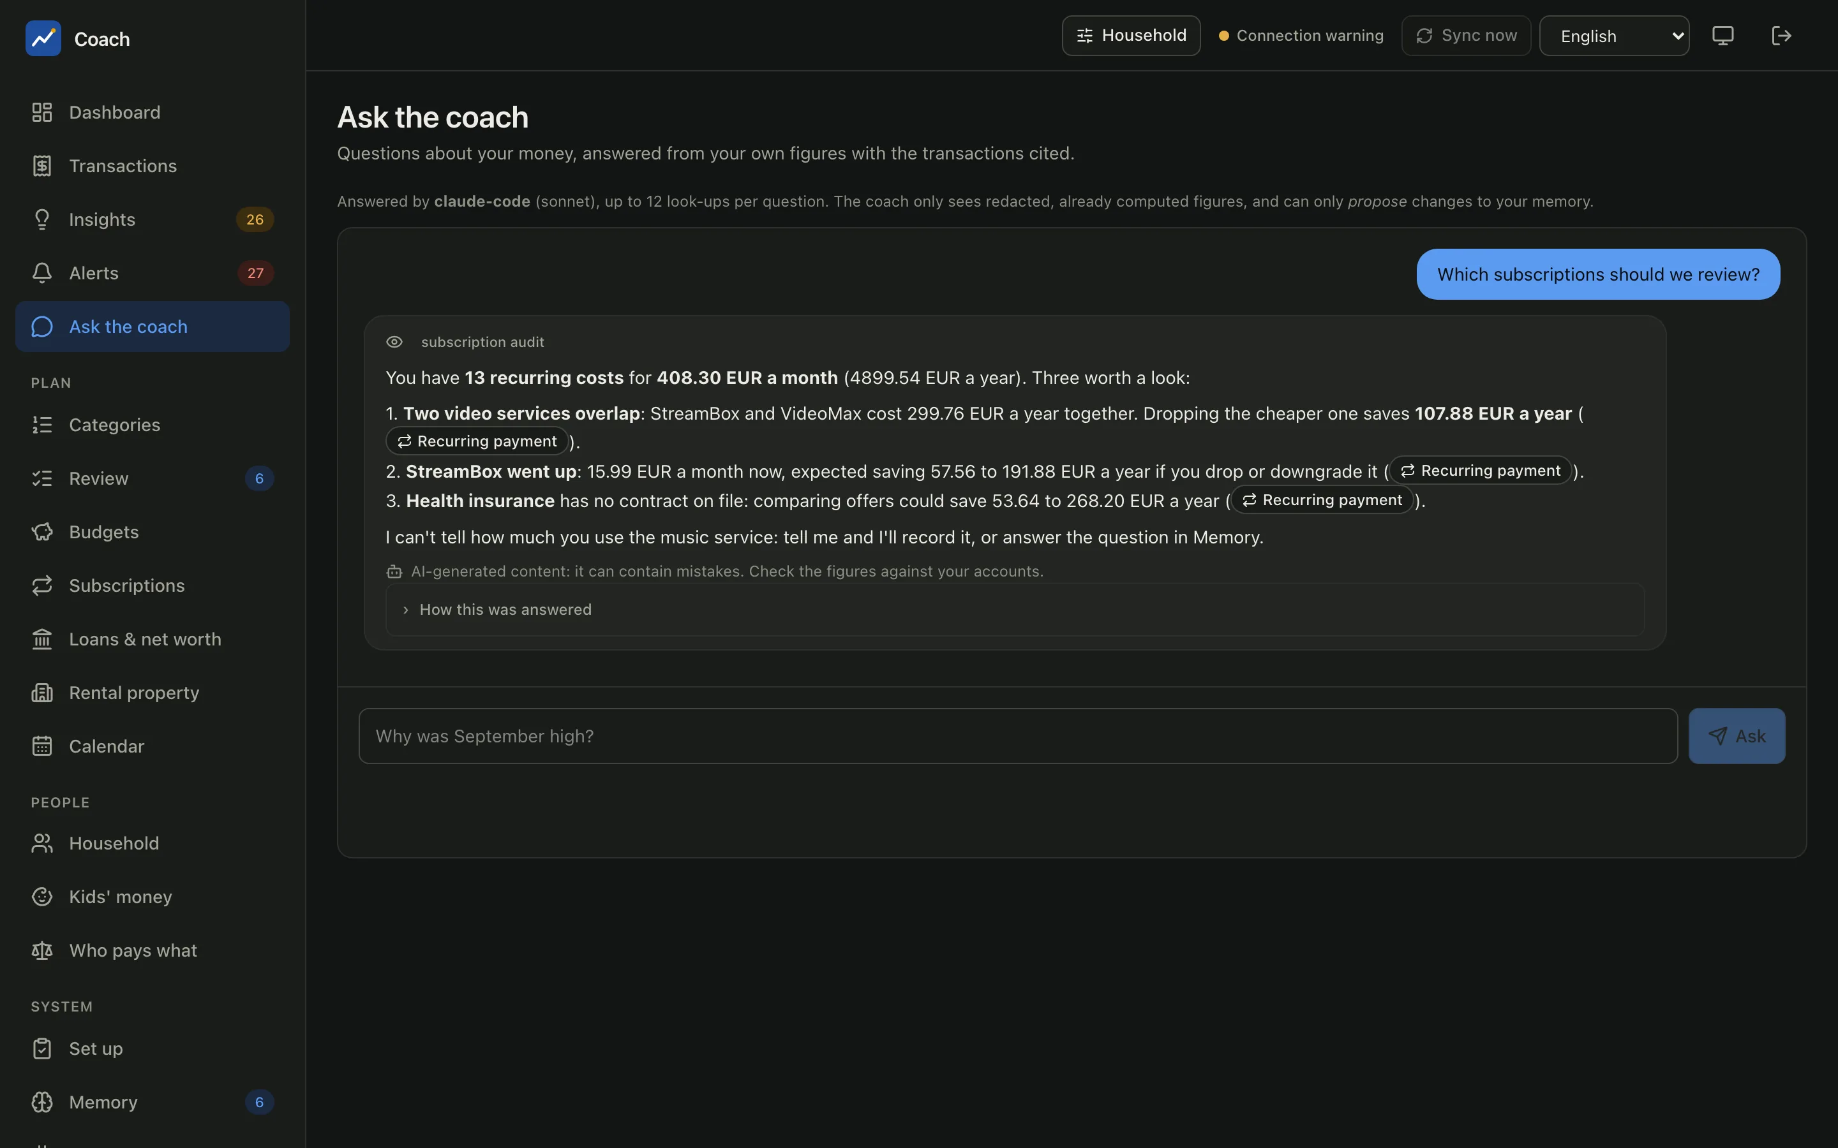The image size is (1838, 1148).
Task: Click the Who pays what scales icon
Action: [41, 950]
